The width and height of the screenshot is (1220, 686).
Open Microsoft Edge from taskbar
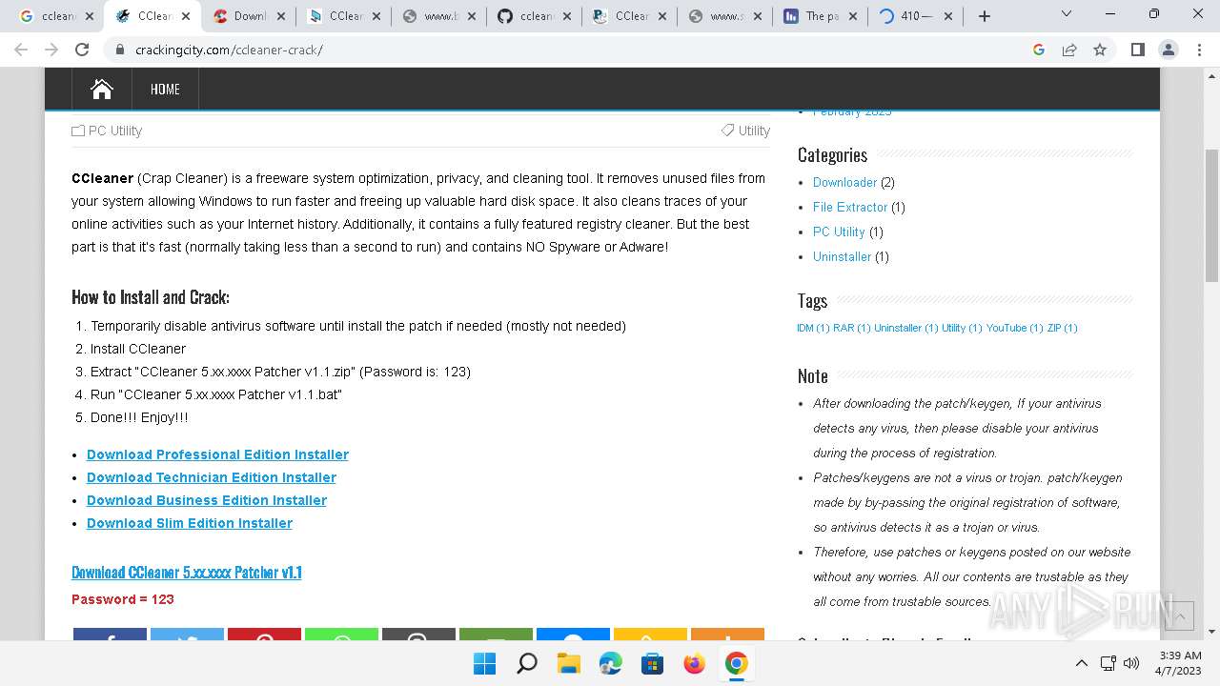click(x=610, y=663)
